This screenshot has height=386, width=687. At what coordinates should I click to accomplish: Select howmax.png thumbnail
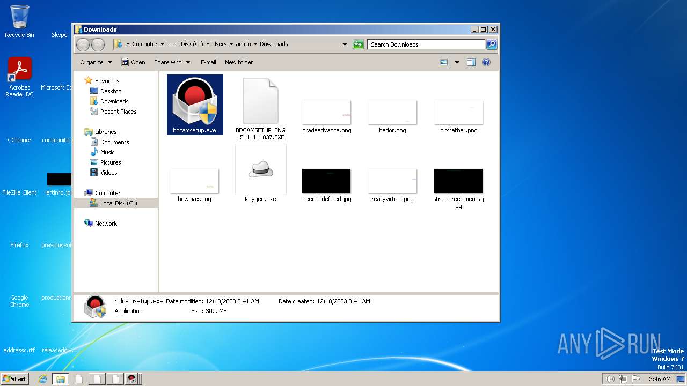[194, 181]
